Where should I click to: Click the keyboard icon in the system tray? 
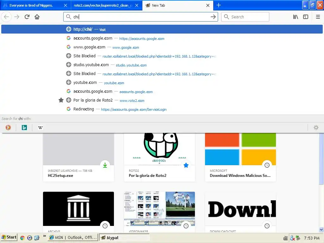(286, 238)
